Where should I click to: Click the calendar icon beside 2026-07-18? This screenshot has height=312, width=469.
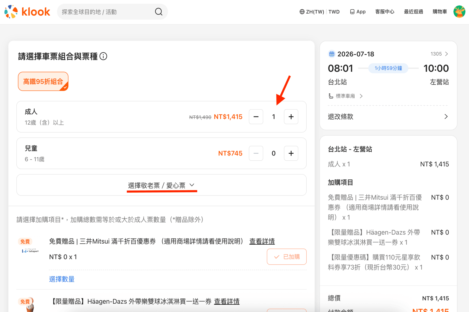[x=332, y=54]
